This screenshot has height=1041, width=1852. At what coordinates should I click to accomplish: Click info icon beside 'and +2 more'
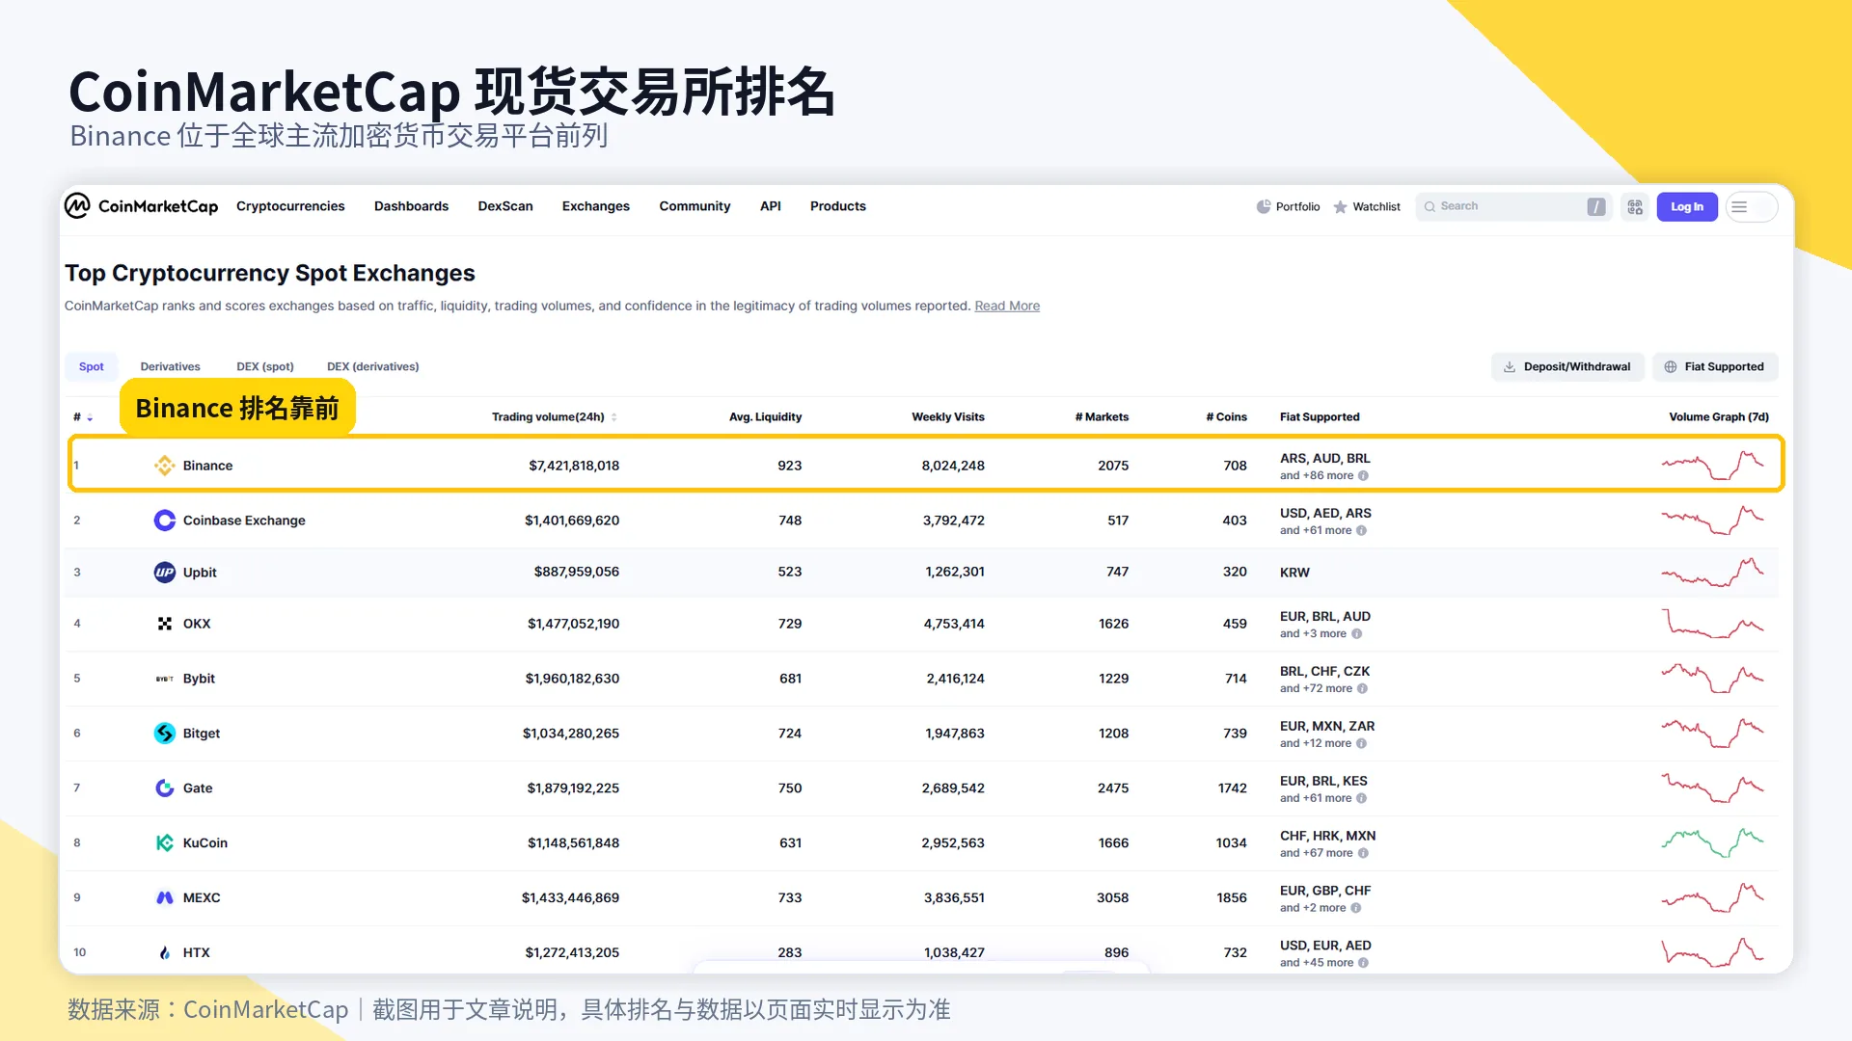pos(1355,909)
